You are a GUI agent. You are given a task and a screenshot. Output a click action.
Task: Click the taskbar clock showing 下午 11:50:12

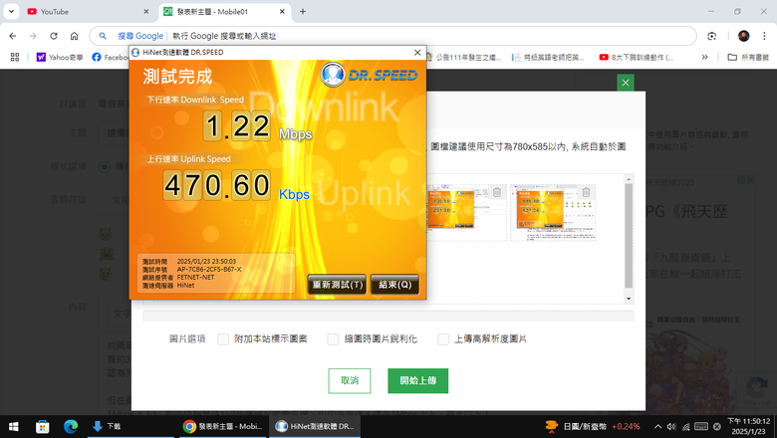coord(748,426)
